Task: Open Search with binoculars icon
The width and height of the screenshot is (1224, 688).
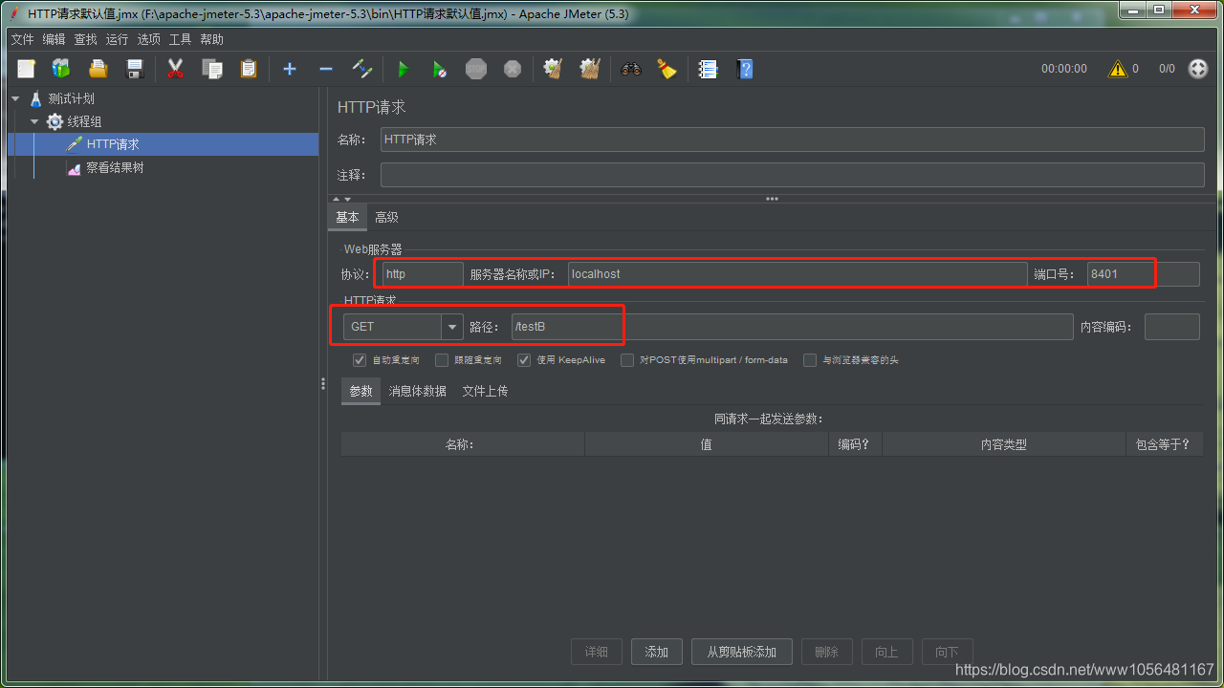Action: coord(630,69)
